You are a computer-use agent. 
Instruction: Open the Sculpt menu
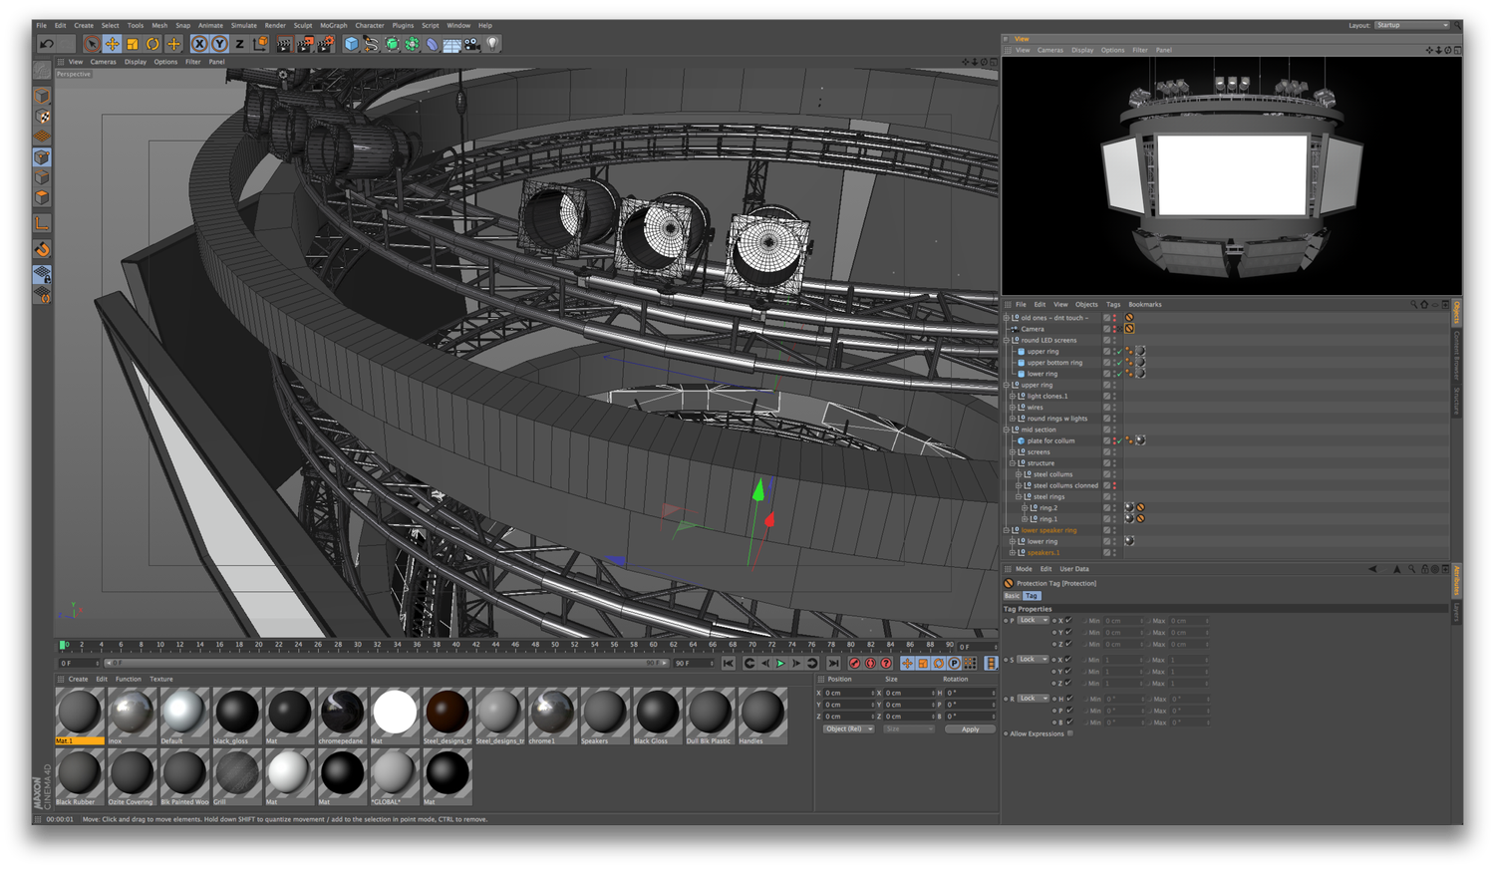(303, 25)
